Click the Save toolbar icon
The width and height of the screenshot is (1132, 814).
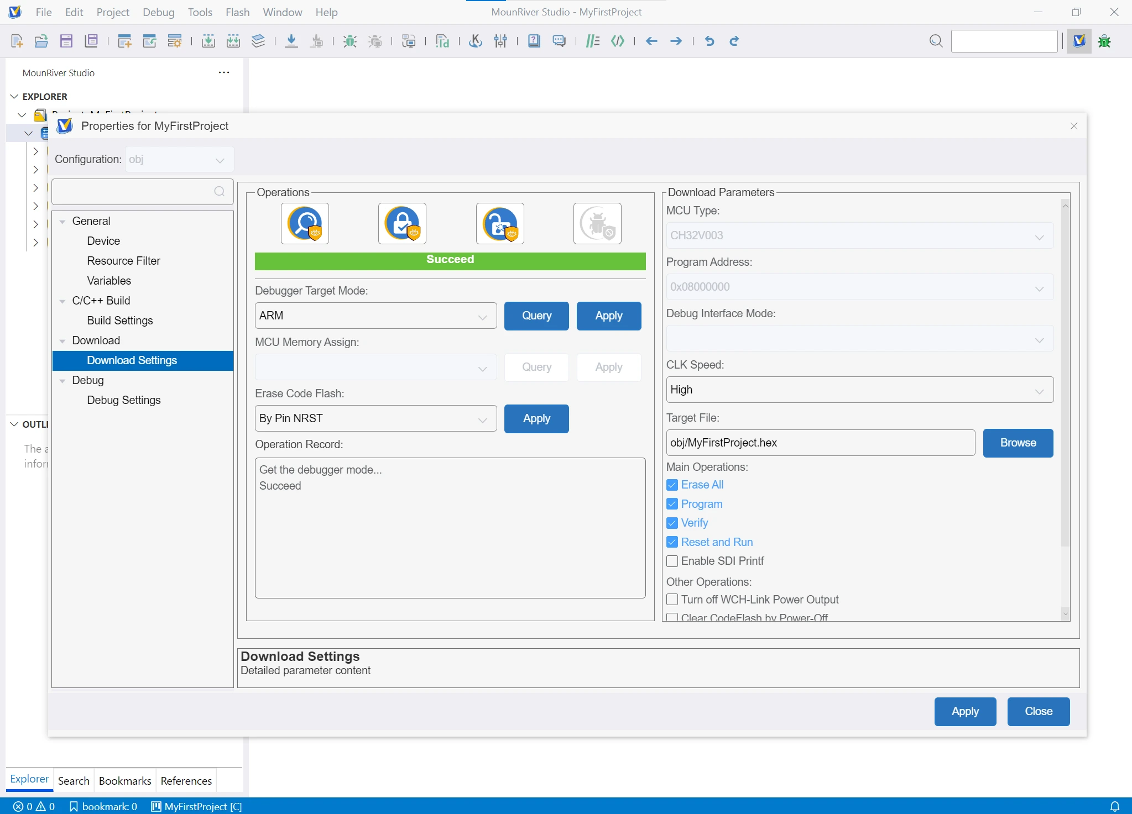[66, 41]
